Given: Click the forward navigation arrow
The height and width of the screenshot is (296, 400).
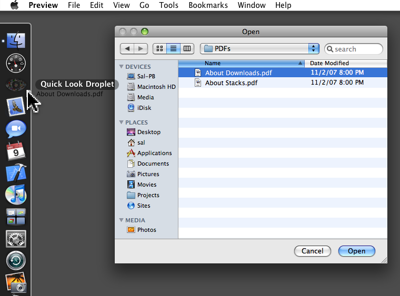Looking at the screenshot, I should point(141,49).
